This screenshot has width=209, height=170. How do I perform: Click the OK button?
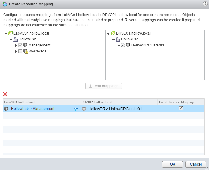click(173, 164)
